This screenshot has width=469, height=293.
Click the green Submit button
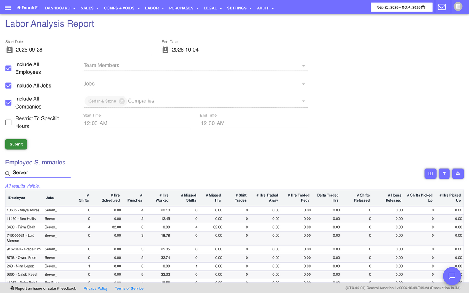tap(16, 144)
